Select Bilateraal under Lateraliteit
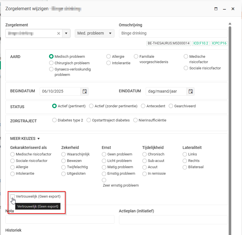Image resolution: width=242 pixels, height=235 pixels. [185, 167]
